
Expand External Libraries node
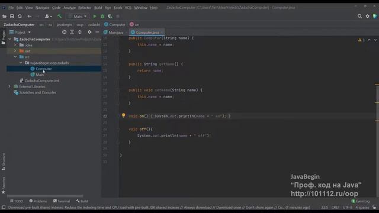(9, 86)
